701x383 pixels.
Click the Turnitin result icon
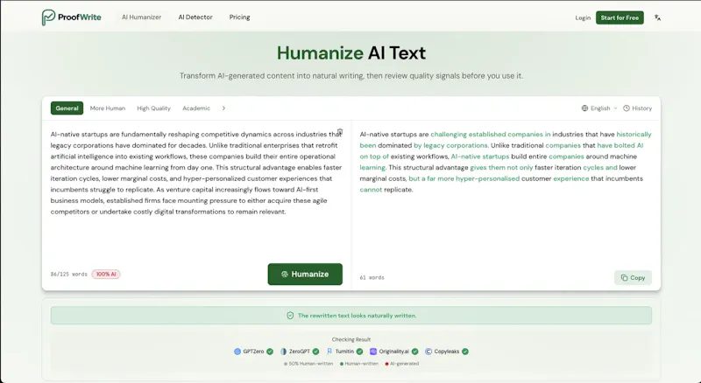point(329,352)
